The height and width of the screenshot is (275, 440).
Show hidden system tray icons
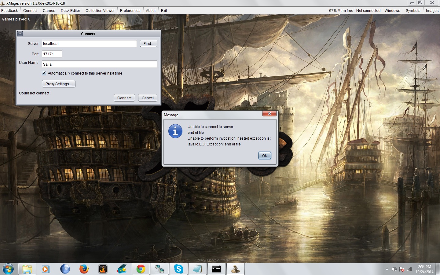pos(387,269)
